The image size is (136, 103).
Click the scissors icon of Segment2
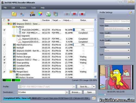click(x=20, y=42)
